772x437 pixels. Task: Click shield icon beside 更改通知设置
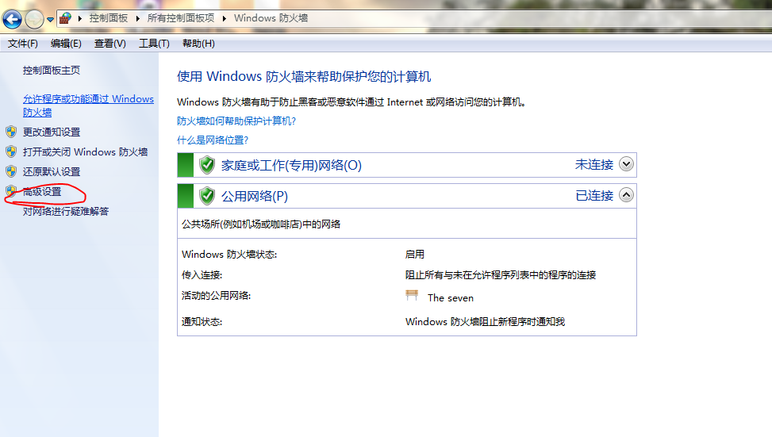[11, 132]
